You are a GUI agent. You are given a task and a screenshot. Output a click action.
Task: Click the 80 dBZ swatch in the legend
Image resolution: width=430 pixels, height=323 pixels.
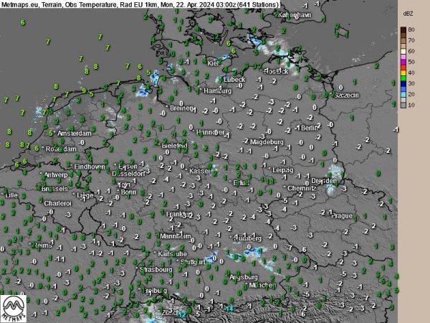click(x=404, y=30)
